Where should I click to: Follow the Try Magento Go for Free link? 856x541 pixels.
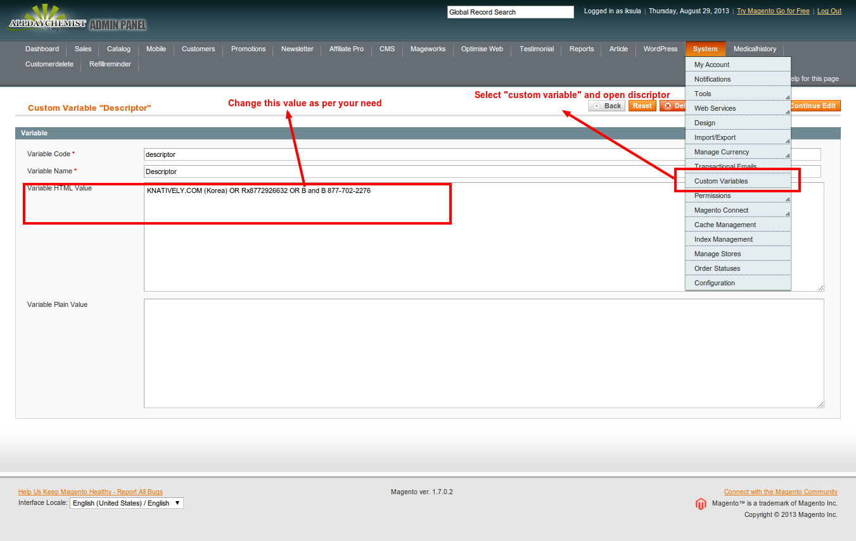pyautogui.click(x=773, y=11)
